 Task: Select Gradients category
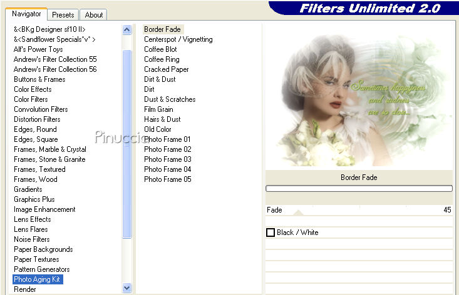(28, 189)
